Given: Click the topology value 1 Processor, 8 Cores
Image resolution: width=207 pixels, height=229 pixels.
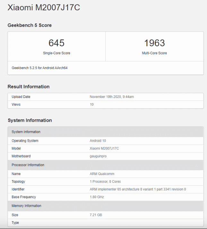Looking at the screenshot, I should coord(105,181).
